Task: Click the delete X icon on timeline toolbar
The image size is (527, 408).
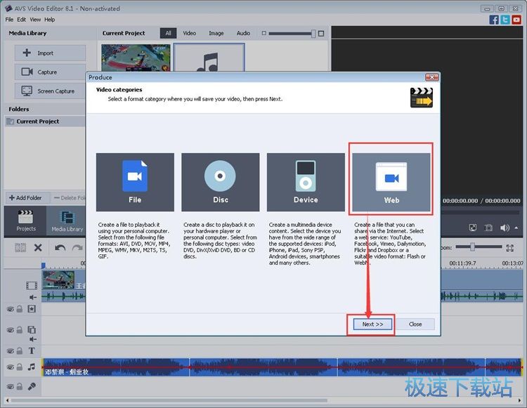Action: 38,248
